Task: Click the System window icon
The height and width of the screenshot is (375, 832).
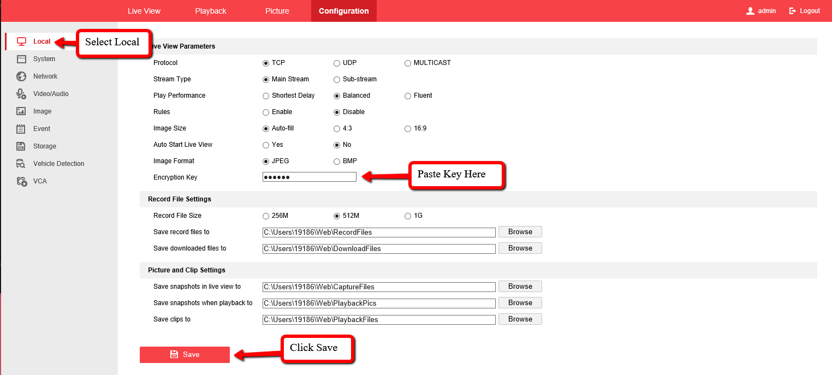Action: click(21, 59)
